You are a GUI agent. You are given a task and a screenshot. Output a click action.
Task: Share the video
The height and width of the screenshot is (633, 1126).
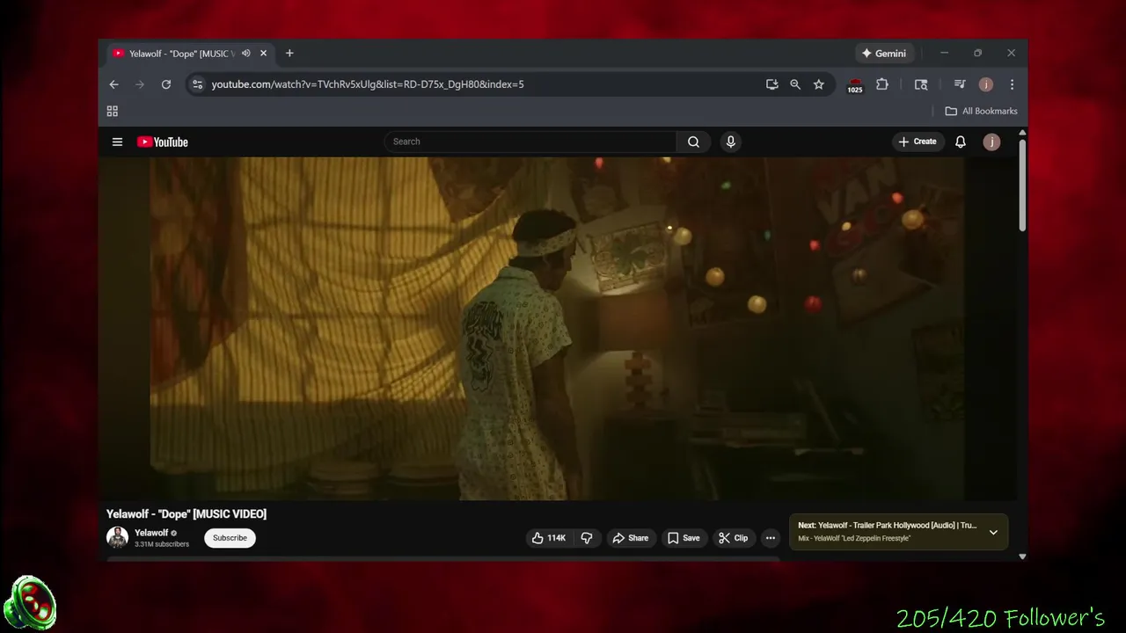(631, 538)
